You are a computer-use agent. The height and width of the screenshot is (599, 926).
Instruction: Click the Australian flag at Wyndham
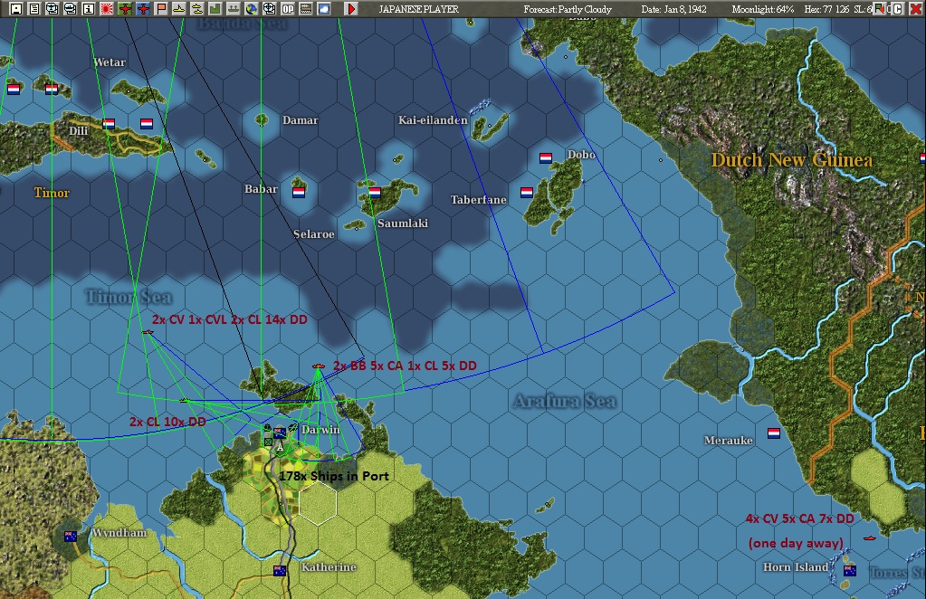point(71,537)
